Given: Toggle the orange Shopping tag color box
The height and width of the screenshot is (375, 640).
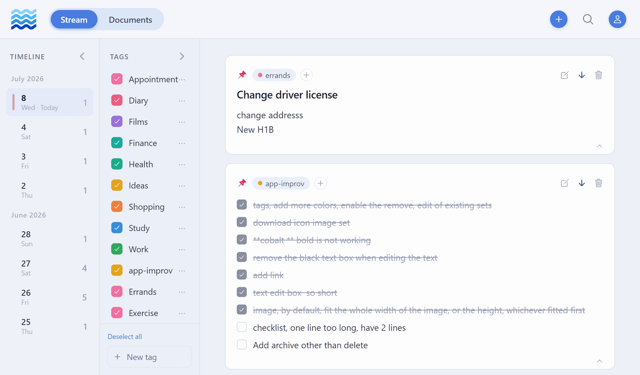Looking at the screenshot, I should (x=117, y=207).
